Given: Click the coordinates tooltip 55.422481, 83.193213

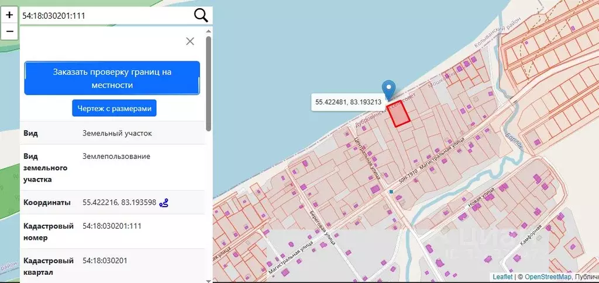Looking at the screenshot, I should [348, 102].
